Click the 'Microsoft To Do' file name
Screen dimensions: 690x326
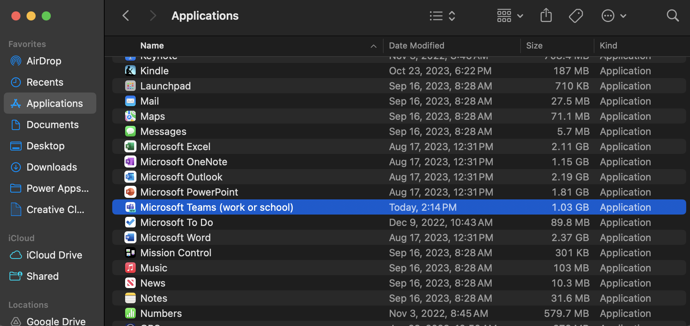pos(177,223)
